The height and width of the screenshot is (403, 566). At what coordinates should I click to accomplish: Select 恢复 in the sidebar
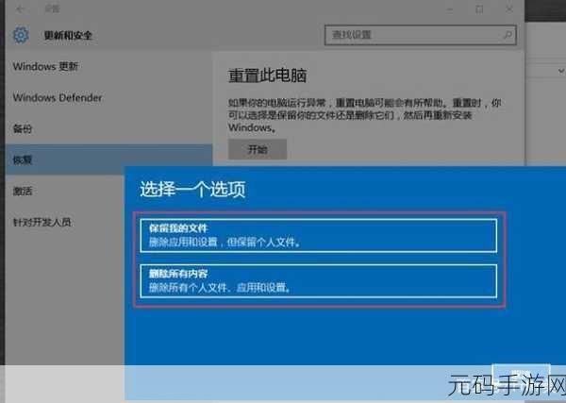[x=108, y=160]
